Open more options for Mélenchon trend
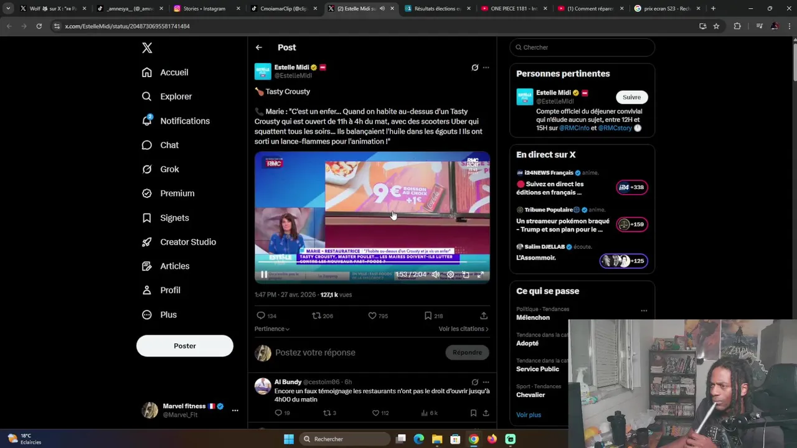797x448 pixels. point(644,310)
